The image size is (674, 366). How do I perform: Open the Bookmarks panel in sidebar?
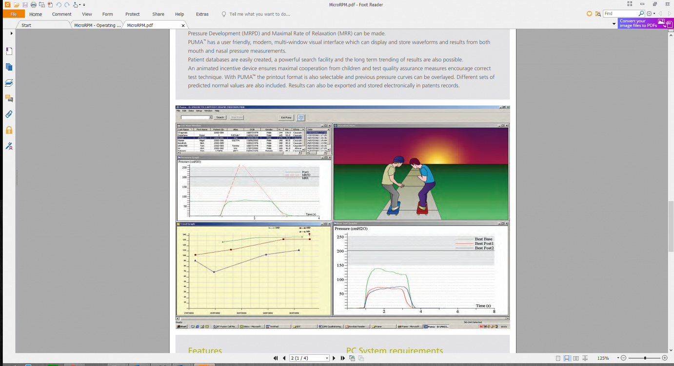[9, 52]
